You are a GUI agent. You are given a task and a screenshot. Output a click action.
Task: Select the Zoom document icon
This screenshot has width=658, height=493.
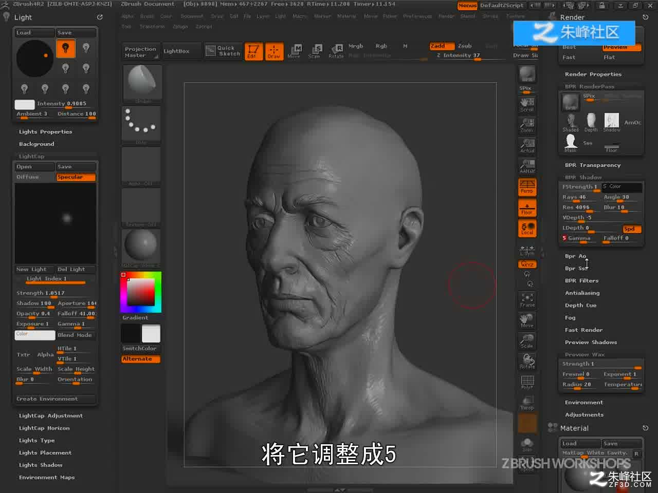coord(527,125)
